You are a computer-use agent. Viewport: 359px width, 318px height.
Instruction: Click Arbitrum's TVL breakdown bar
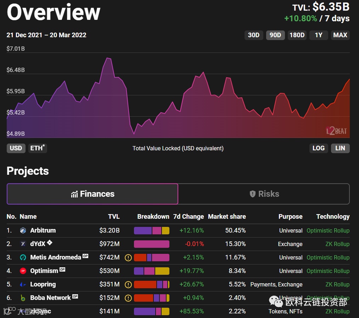tap(152, 230)
